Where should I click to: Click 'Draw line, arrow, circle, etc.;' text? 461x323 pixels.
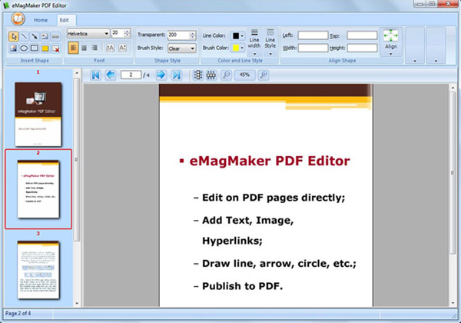(279, 264)
